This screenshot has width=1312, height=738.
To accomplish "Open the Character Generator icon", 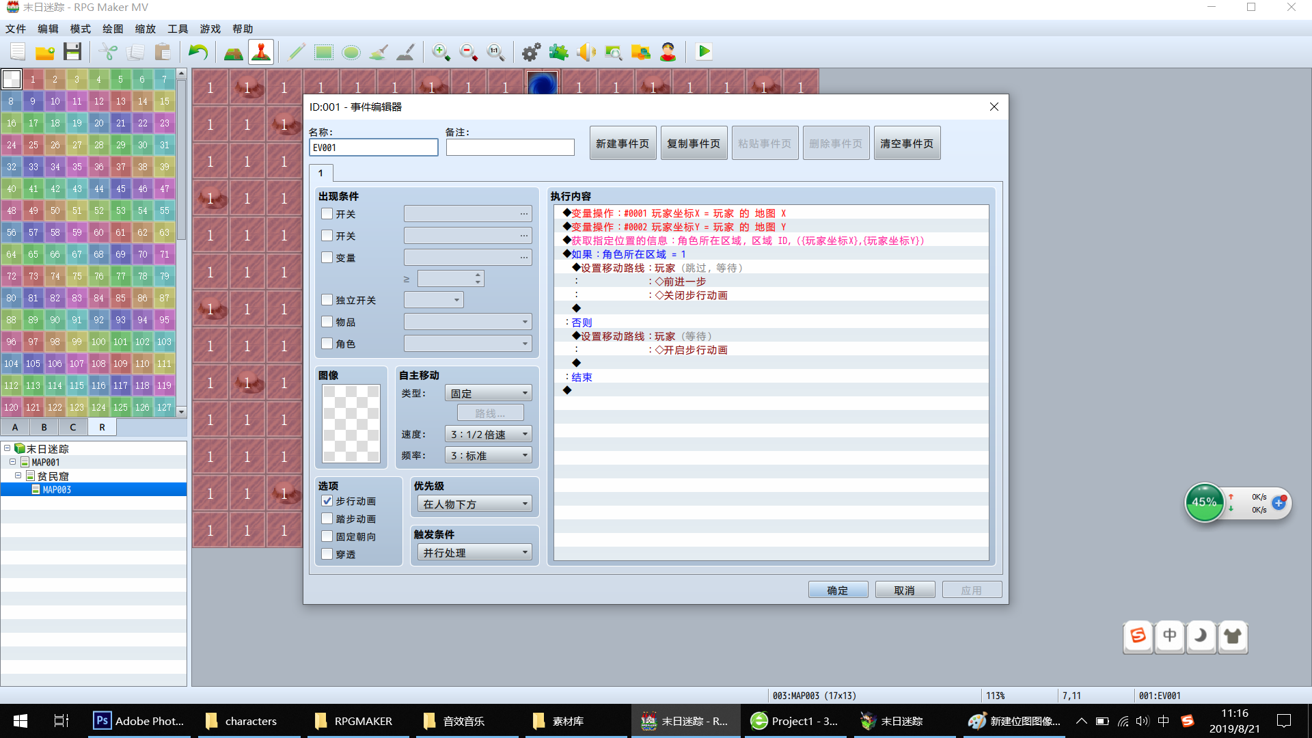I will pyautogui.click(x=668, y=52).
